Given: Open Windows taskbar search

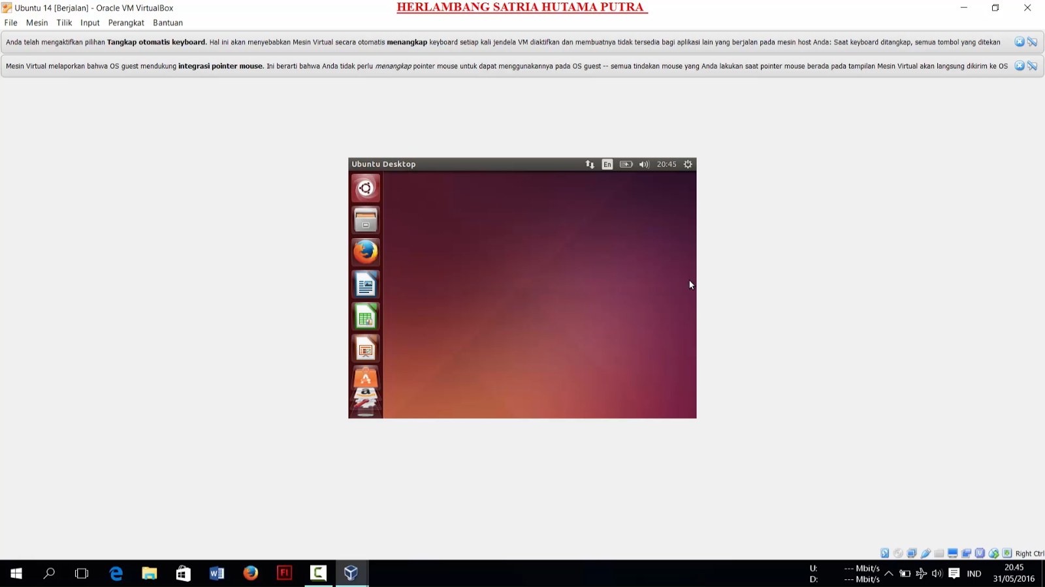Looking at the screenshot, I should [49, 573].
